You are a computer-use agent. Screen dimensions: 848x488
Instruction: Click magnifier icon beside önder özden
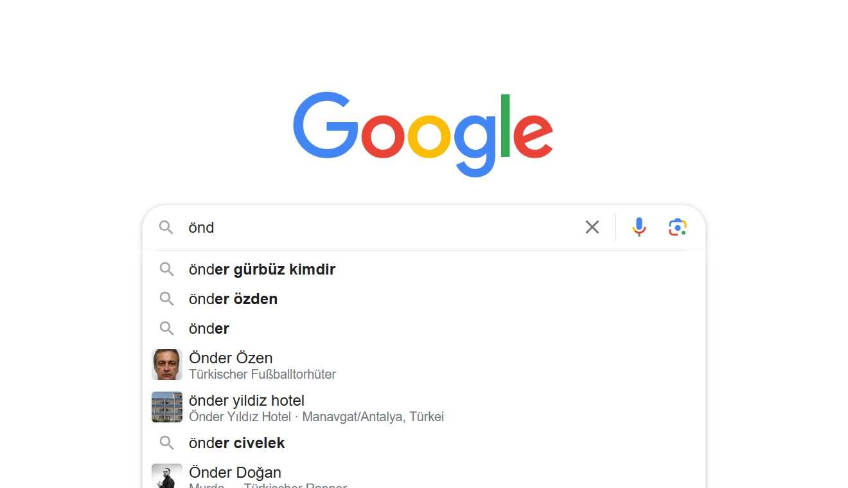click(166, 299)
